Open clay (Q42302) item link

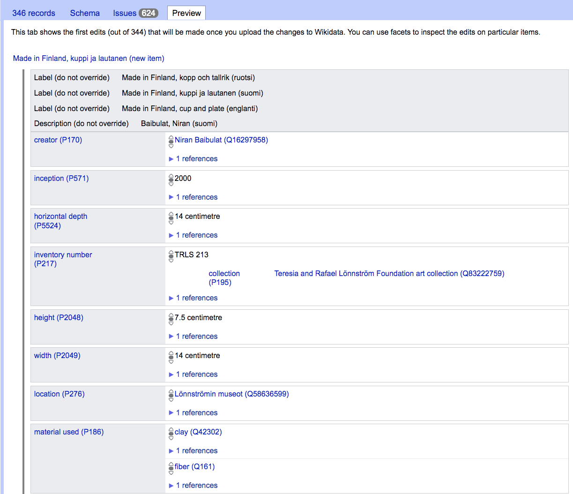pos(198,432)
